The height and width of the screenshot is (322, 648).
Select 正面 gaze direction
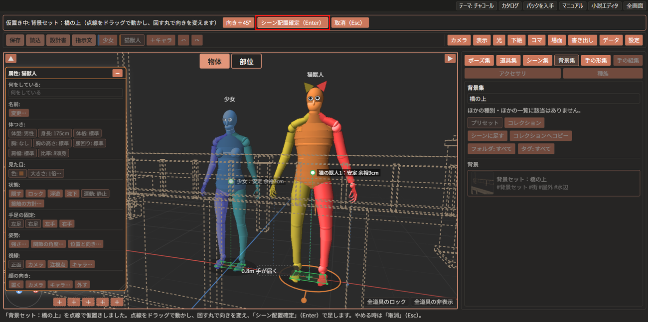(x=16, y=264)
